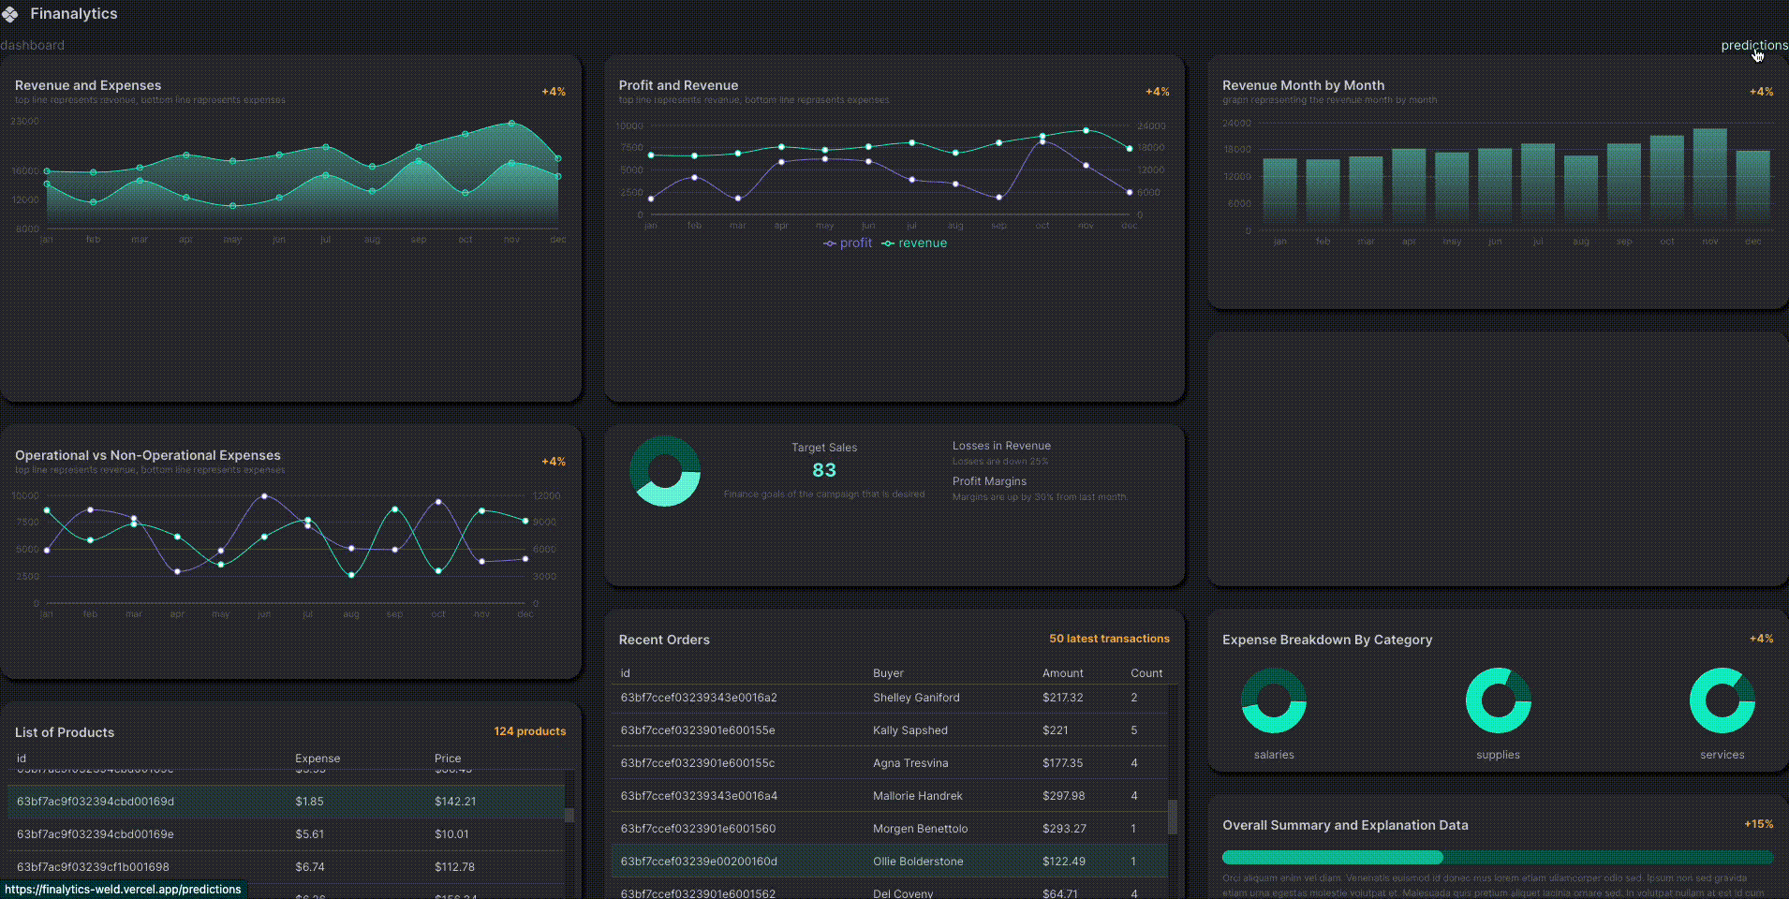This screenshot has height=899, width=1789.
Task: Click the Buyer column header
Action: 888,673
